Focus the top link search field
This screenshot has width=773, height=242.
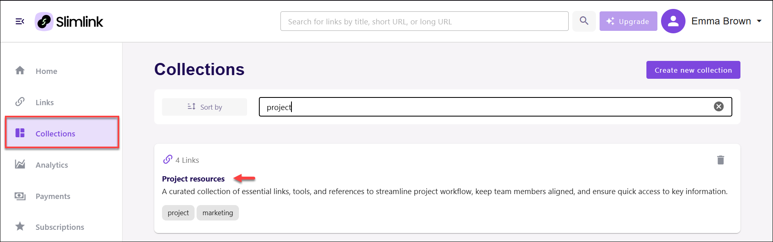[x=424, y=22]
